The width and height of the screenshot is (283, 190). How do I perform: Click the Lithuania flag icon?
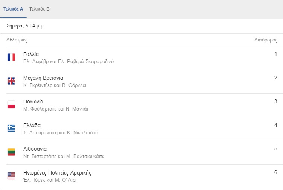(11, 152)
